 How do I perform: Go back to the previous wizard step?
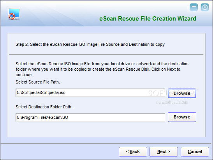coord(133,151)
